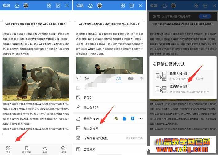The image size is (218, 155).
Task: Tap the 50 page-count icon on full-document screen
Action: tap(58, 6)
